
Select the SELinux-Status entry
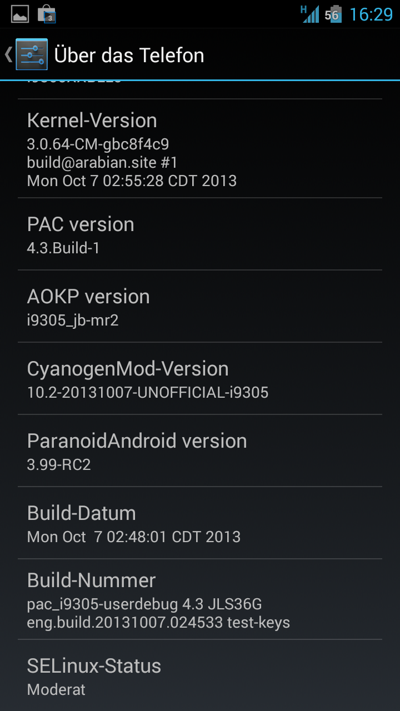click(200, 675)
